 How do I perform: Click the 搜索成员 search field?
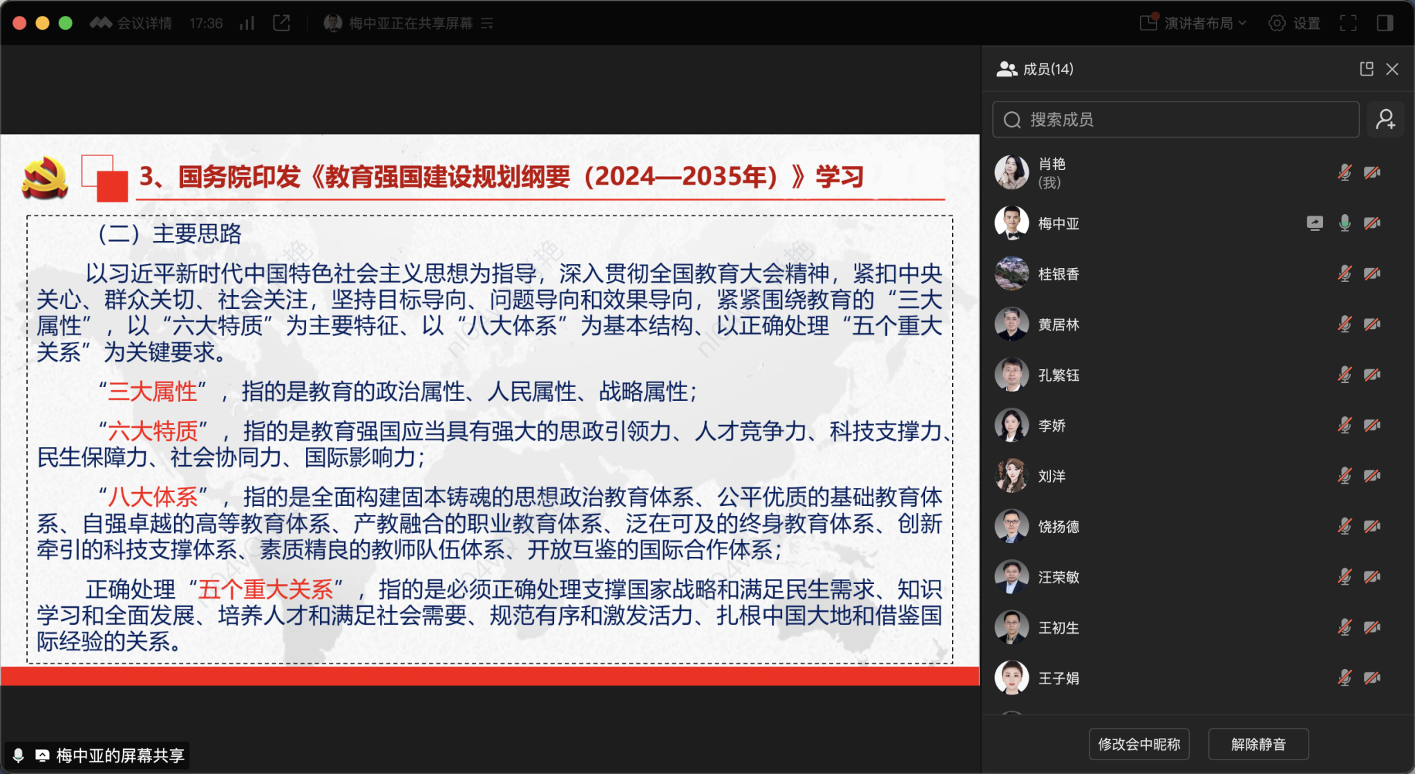[1175, 119]
